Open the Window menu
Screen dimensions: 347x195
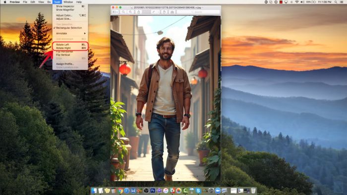68,2
